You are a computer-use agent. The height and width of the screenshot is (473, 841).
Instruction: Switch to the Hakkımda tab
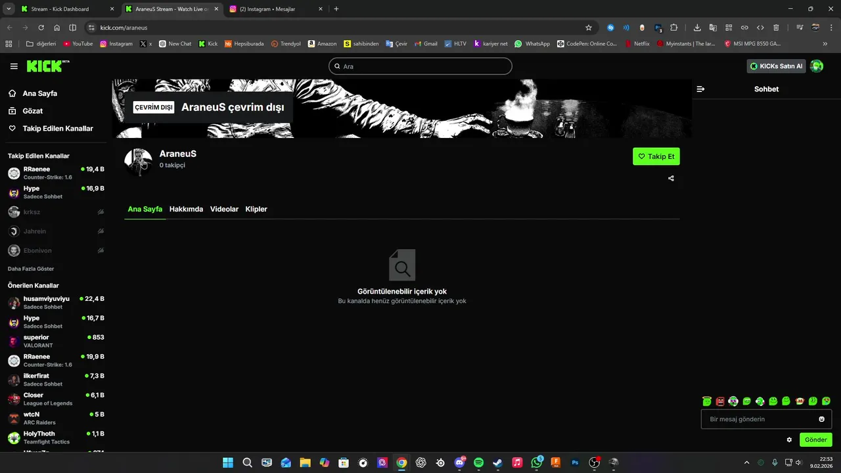186,209
